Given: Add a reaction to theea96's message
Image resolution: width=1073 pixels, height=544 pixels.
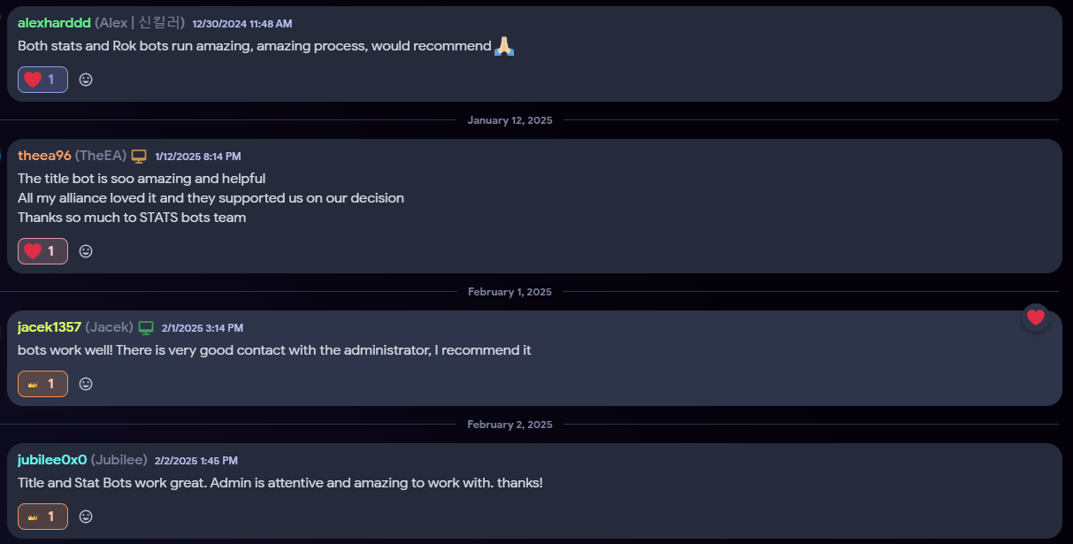Looking at the screenshot, I should coord(86,251).
